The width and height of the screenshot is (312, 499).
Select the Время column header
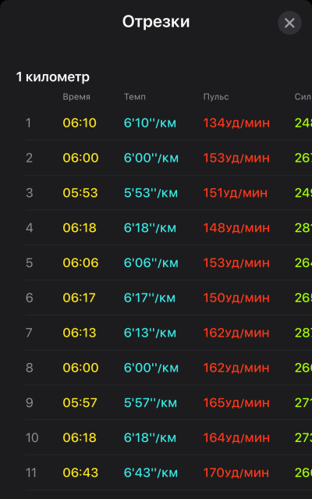click(76, 97)
